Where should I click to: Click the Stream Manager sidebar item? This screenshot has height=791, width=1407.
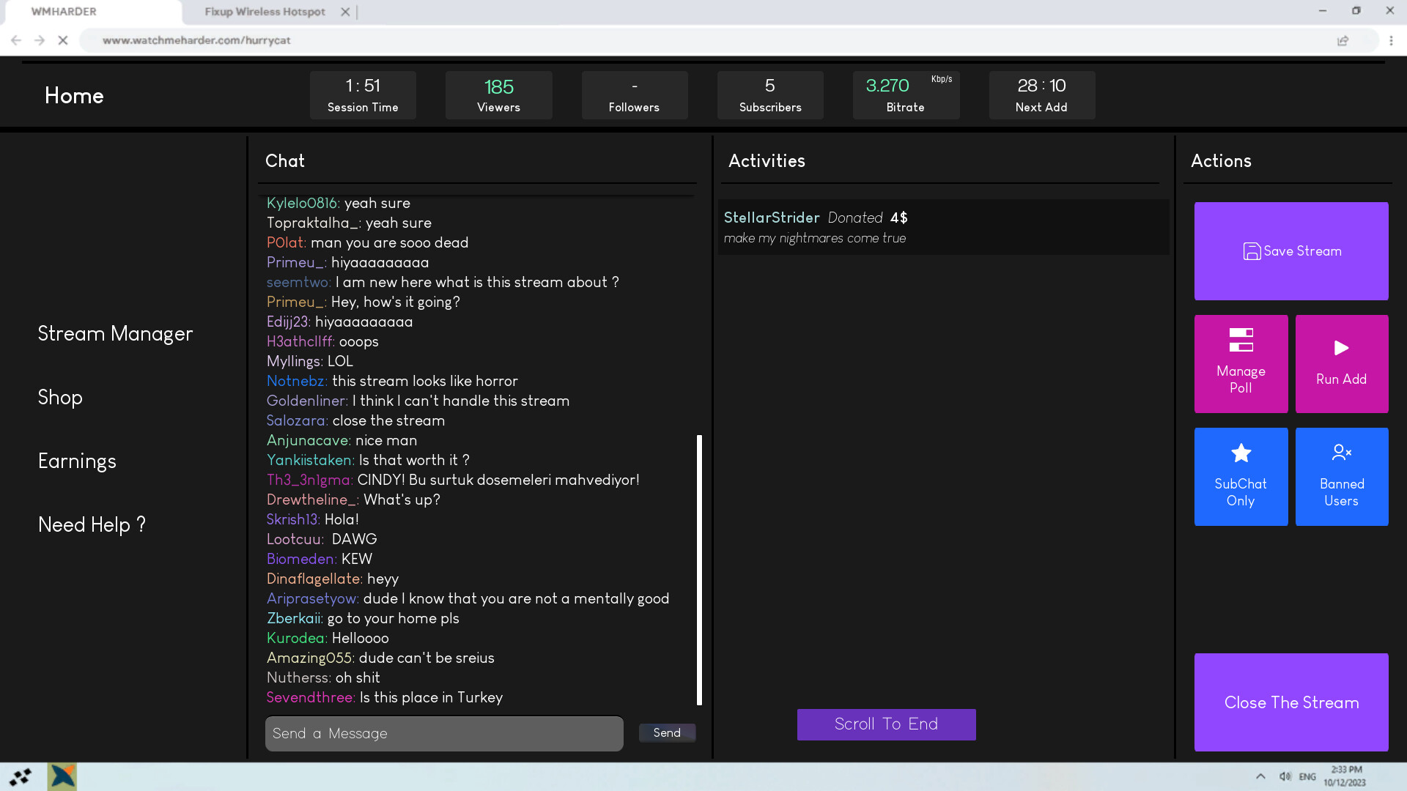coord(115,333)
